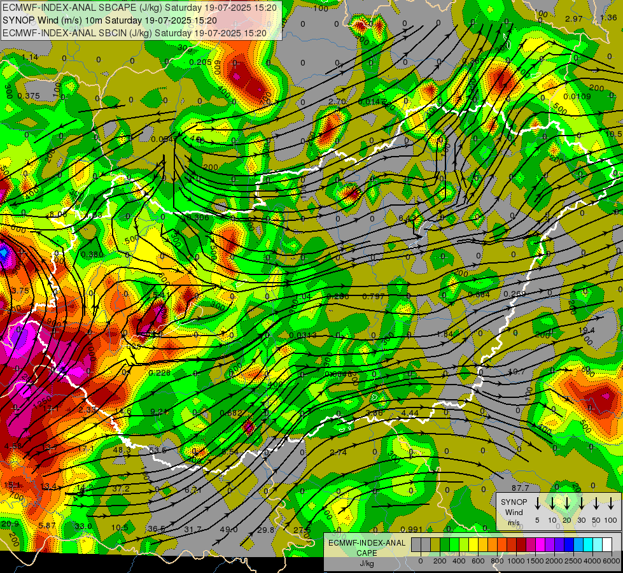This screenshot has height=573, width=623.
Task: Pick the yellow CAPE legend swatch
Action: (x=473, y=545)
